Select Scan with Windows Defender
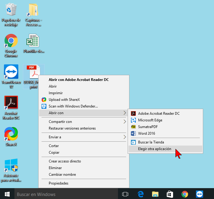The image size is (214, 199). pos(84,106)
